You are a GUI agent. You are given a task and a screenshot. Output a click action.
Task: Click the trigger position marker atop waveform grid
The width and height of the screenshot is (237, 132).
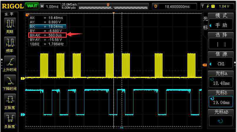(x=114, y=13)
